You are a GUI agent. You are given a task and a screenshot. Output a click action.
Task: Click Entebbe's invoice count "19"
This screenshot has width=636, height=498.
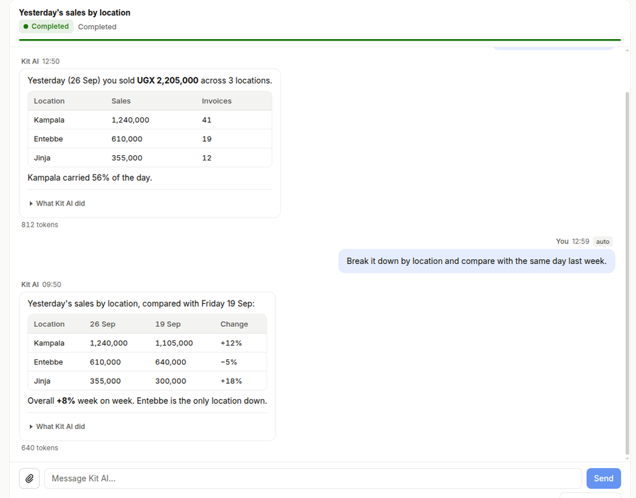click(x=207, y=139)
